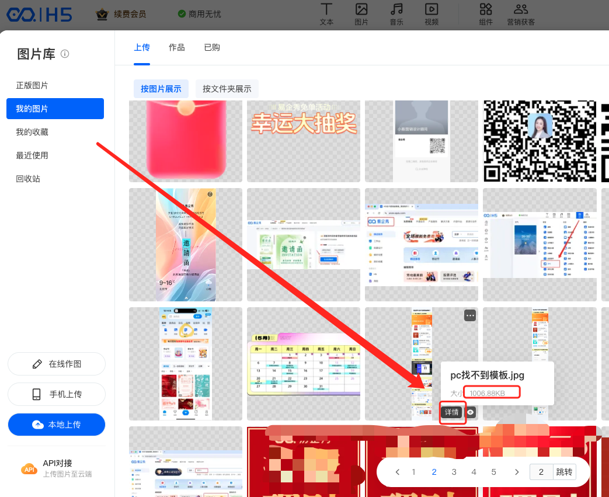Click the info icon beside 图片库
The width and height of the screenshot is (609, 497).
click(65, 54)
